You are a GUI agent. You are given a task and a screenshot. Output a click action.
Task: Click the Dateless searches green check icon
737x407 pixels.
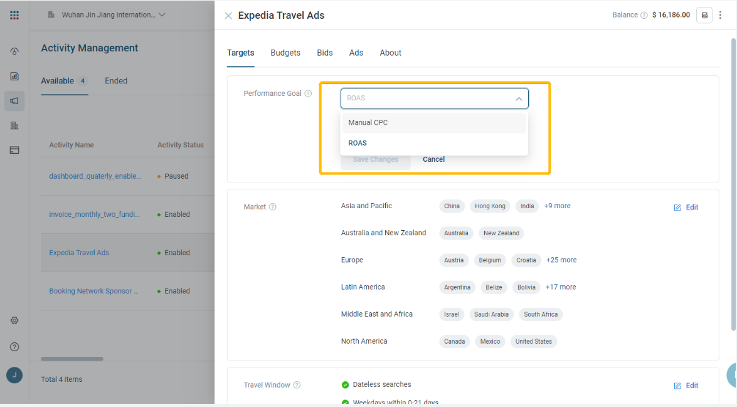pyautogui.click(x=345, y=385)
